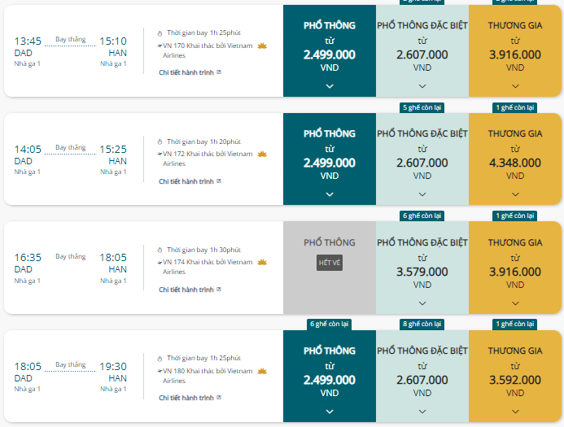This screenshot has width=564, height=427.
Task: Expand Thương Gia 3.592.000 VND fare chevron
Action: [515, 412]
